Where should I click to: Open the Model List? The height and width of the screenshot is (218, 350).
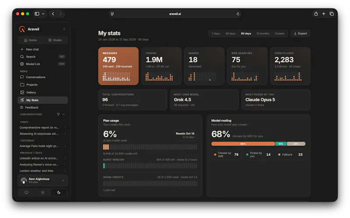[x=42, y=64]
